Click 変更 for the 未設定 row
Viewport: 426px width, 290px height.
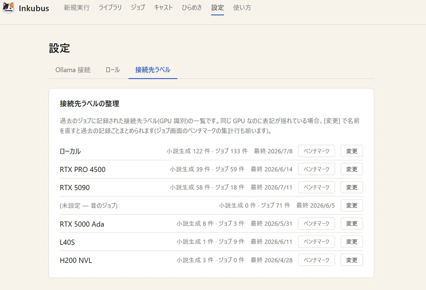click(x=352, y=205)
